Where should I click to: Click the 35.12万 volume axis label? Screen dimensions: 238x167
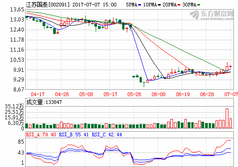tap(14, 107)
